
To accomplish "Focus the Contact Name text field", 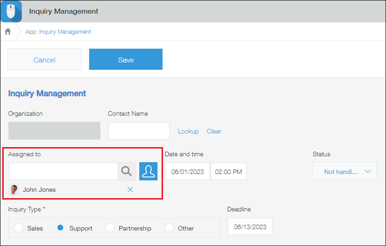I will 139,131.
